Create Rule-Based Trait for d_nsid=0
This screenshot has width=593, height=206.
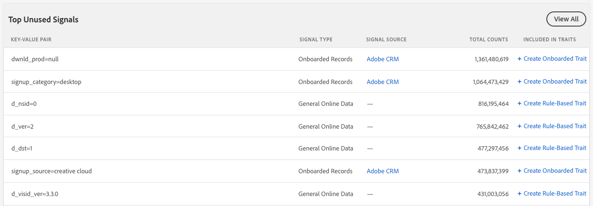click(x=552, y=103)
